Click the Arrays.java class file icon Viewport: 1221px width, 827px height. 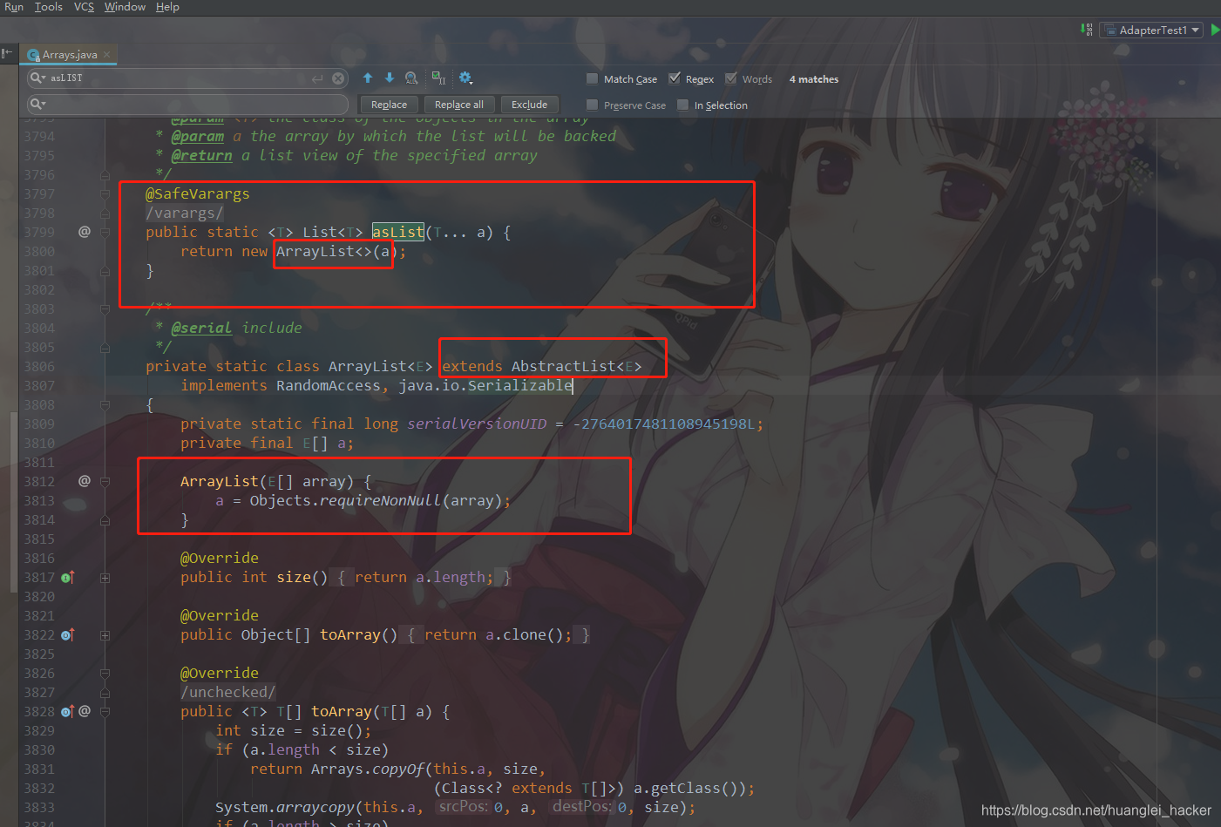coord(34,55)
